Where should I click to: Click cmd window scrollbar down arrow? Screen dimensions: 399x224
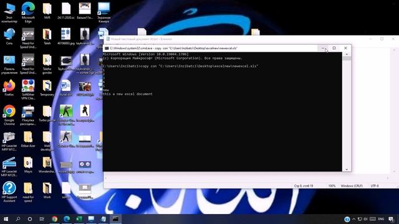[x=347, y=169]
